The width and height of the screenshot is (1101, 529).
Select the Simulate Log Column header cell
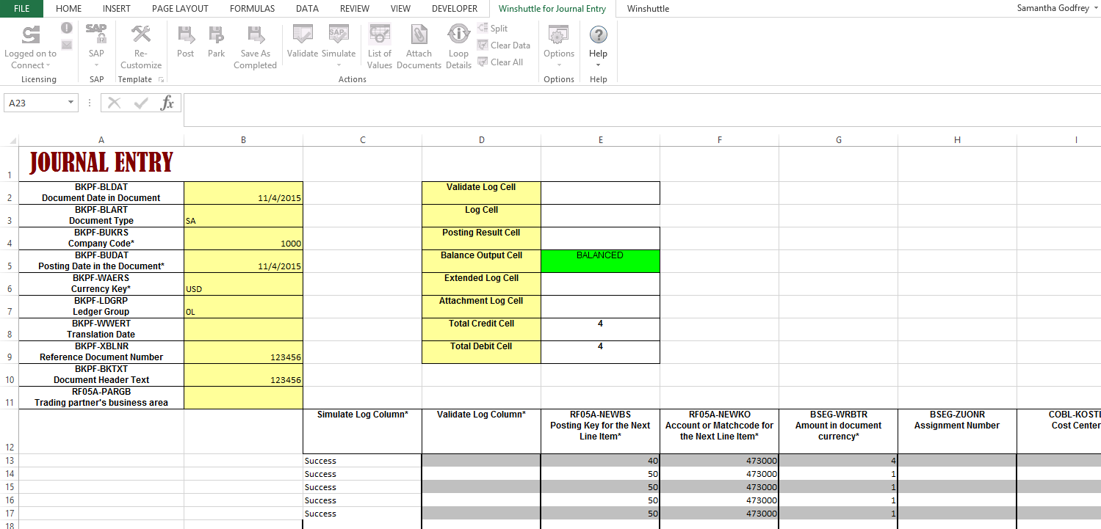(362, 431)
